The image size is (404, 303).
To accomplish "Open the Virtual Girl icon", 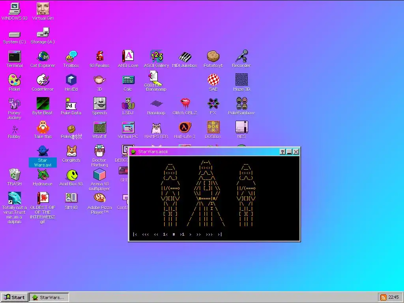I will pyautogui.click(x=43, y=11).
